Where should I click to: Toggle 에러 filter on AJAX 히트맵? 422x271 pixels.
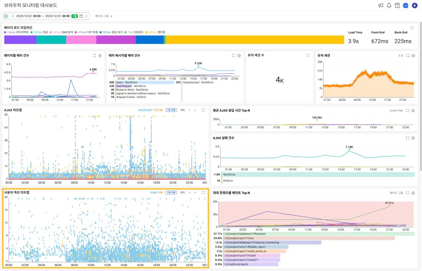coord(183,110)
